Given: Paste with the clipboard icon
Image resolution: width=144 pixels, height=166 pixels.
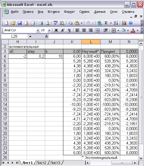Looking at the screenshot, I should [x=77, y=23].
